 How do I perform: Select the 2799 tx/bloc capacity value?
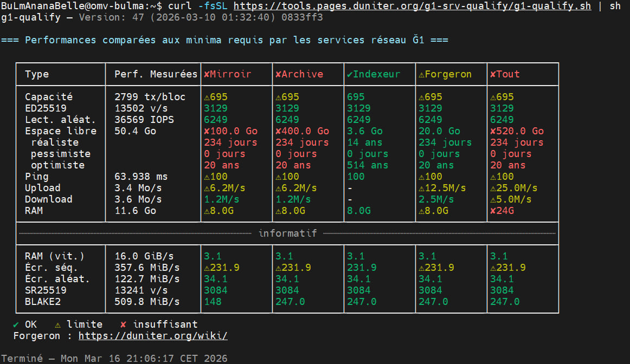(x=150, y=97)
